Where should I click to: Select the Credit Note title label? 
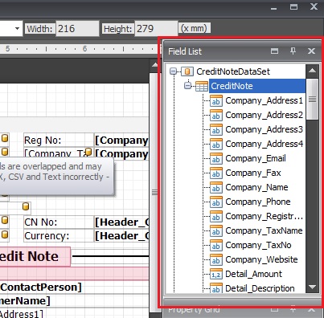[35, 256]
